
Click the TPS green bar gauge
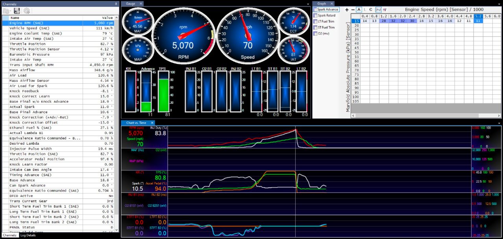(x=163, y=91)
